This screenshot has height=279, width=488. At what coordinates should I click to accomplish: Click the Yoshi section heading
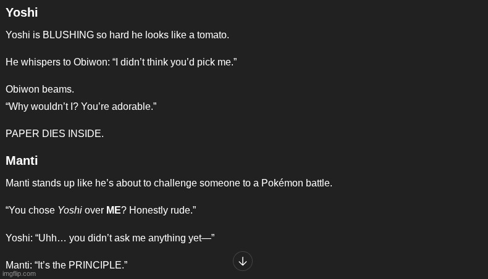click(22, 12)
